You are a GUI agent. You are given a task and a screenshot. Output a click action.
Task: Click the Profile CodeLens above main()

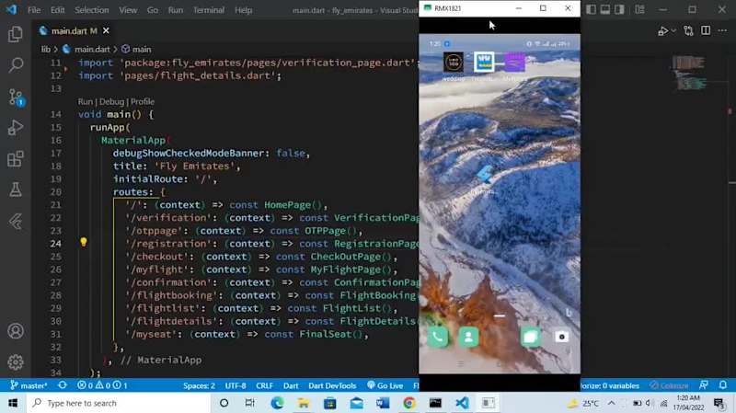tap(143, 101)
